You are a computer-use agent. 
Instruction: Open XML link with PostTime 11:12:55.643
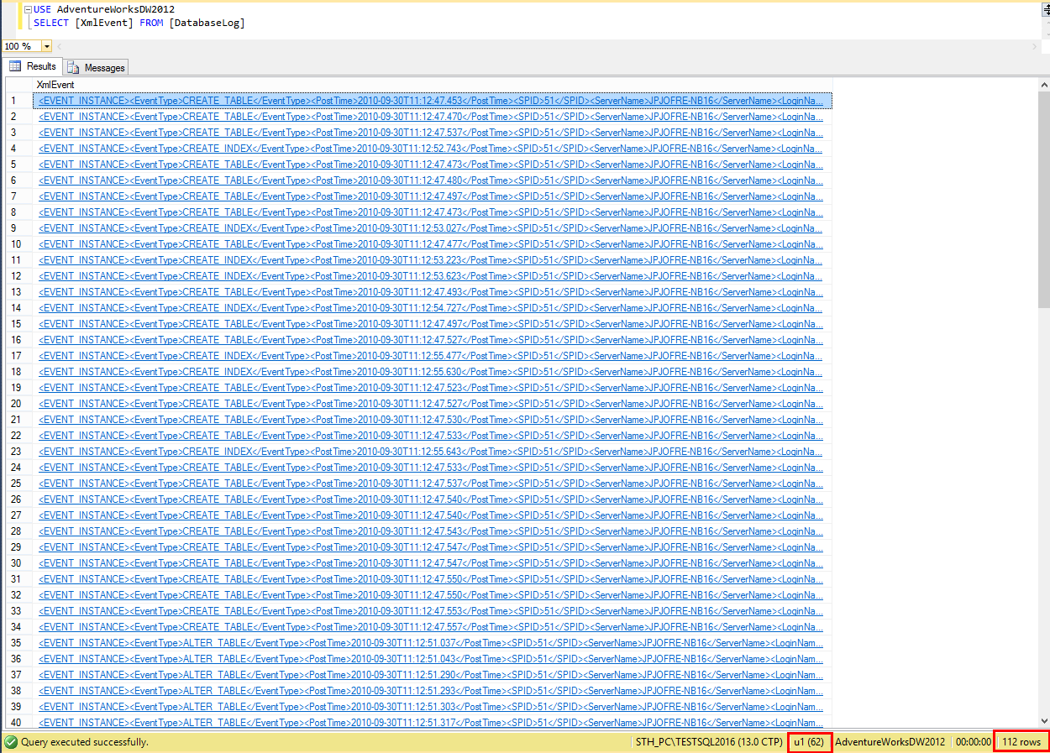(430, 452)
